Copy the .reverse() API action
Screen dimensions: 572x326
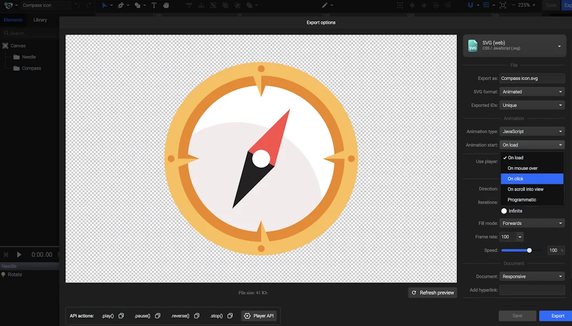point(197,316)
